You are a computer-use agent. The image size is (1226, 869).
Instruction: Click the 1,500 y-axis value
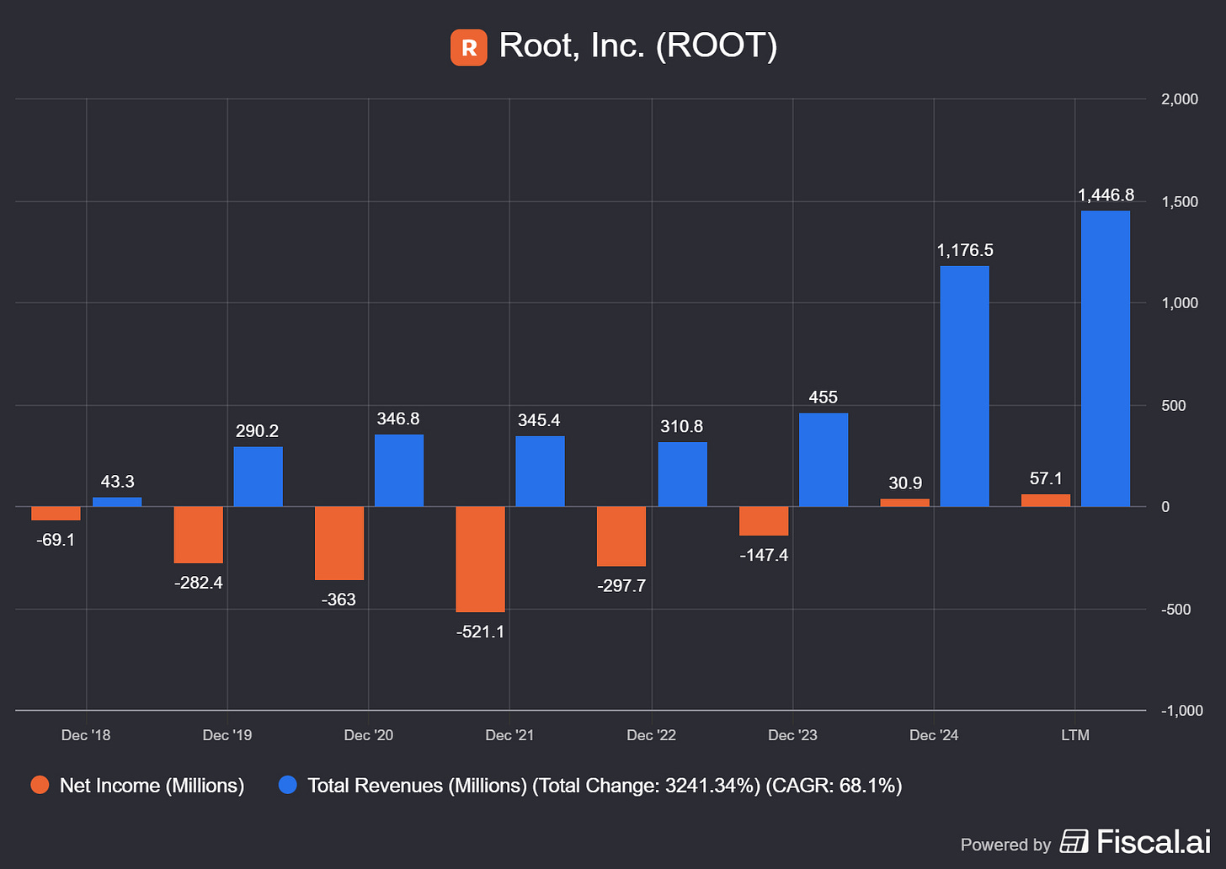(x=1180, y=202)
